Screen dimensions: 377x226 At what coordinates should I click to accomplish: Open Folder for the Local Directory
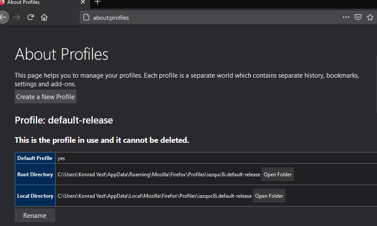coord(269,196)
